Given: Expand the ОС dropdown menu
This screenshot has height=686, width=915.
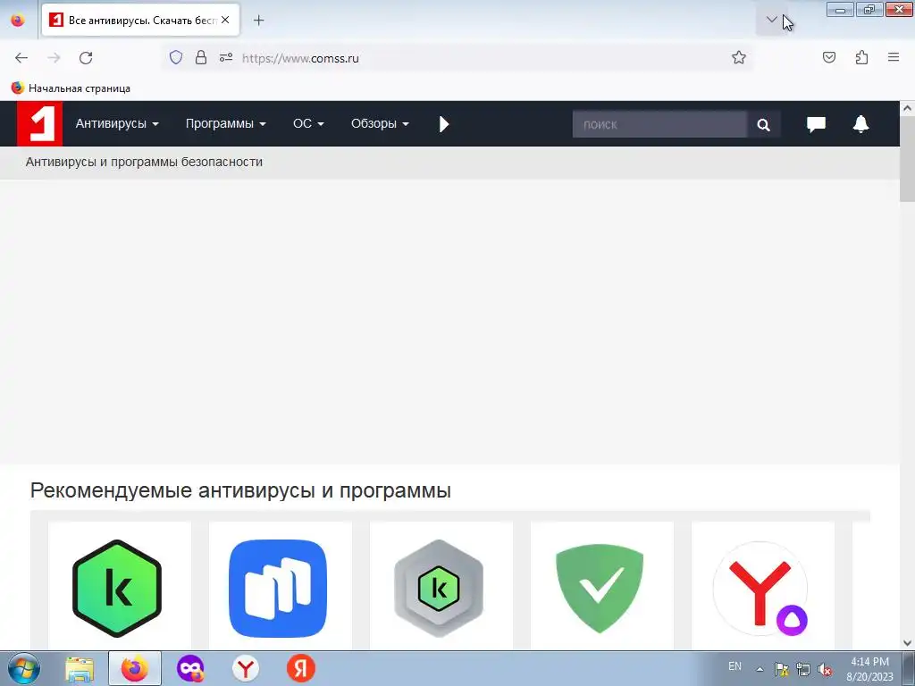Looking at the screenshot, I should tap(308, 123).
